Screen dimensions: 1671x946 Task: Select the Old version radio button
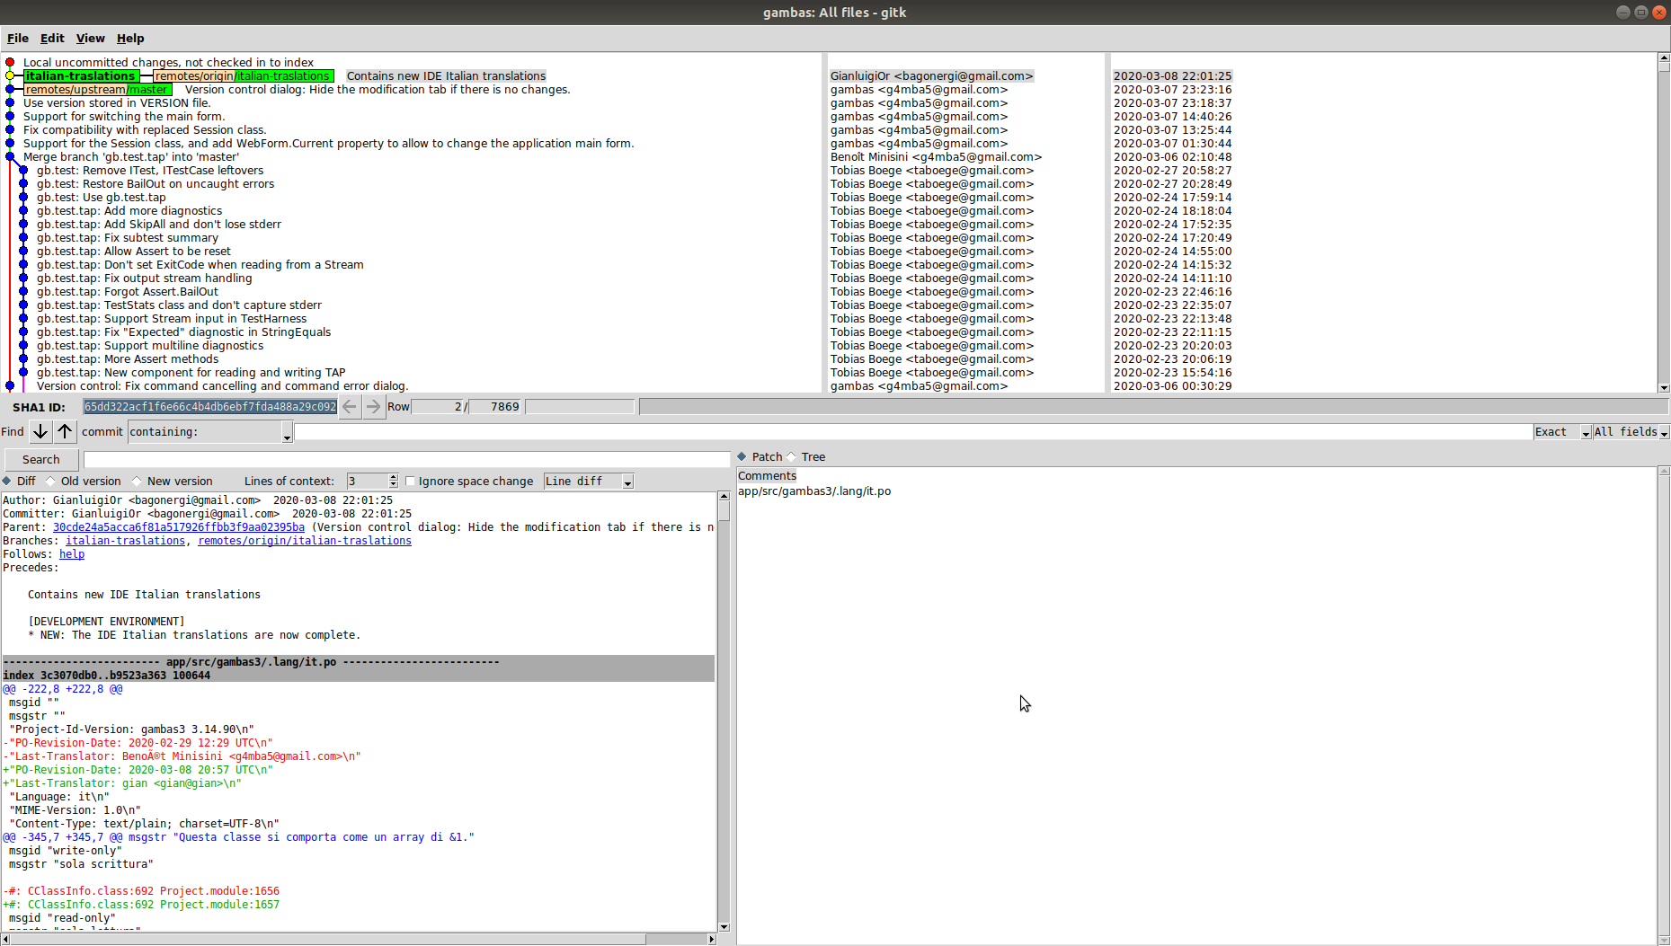(x=51, y=482)
